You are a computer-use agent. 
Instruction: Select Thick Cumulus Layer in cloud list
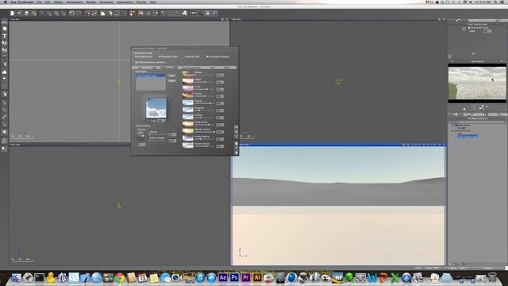[151, 75]
